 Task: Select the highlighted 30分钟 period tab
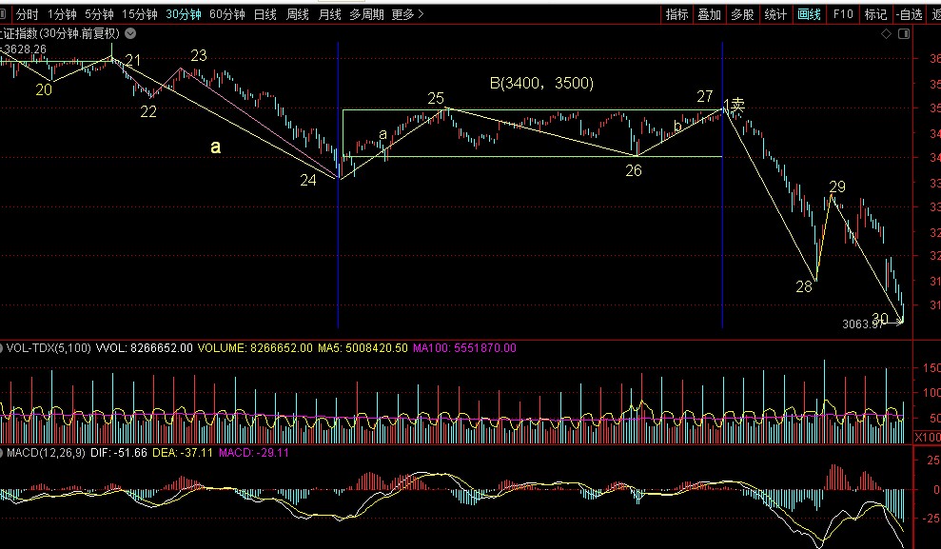click(x=183, y=14)
